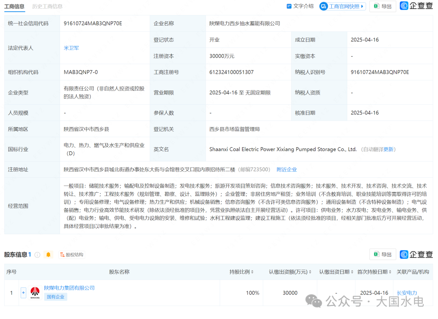Select the 工商信息 tab
Image resolution: width=438 pixels, height=319 pixels.
pos(14,6)
